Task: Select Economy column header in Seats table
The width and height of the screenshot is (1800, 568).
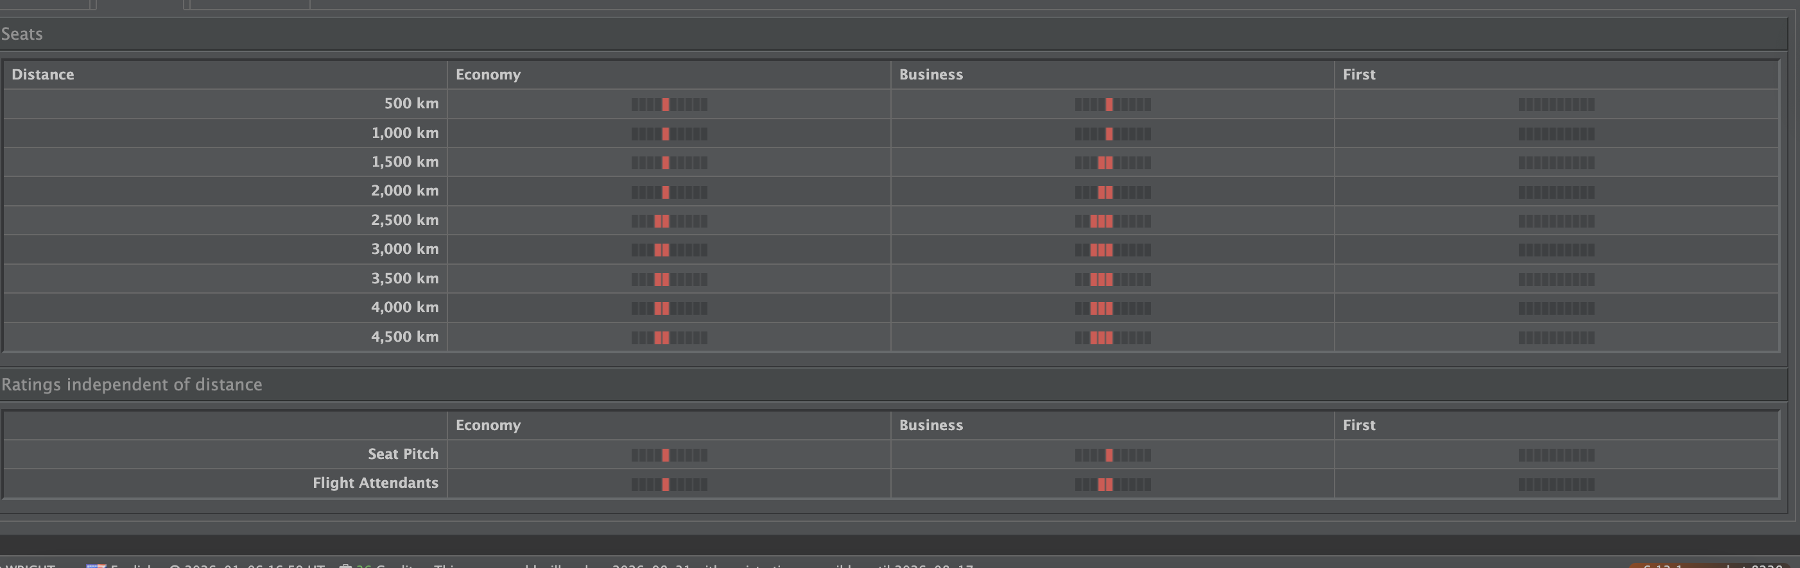Action: click(x=488, y=74)
